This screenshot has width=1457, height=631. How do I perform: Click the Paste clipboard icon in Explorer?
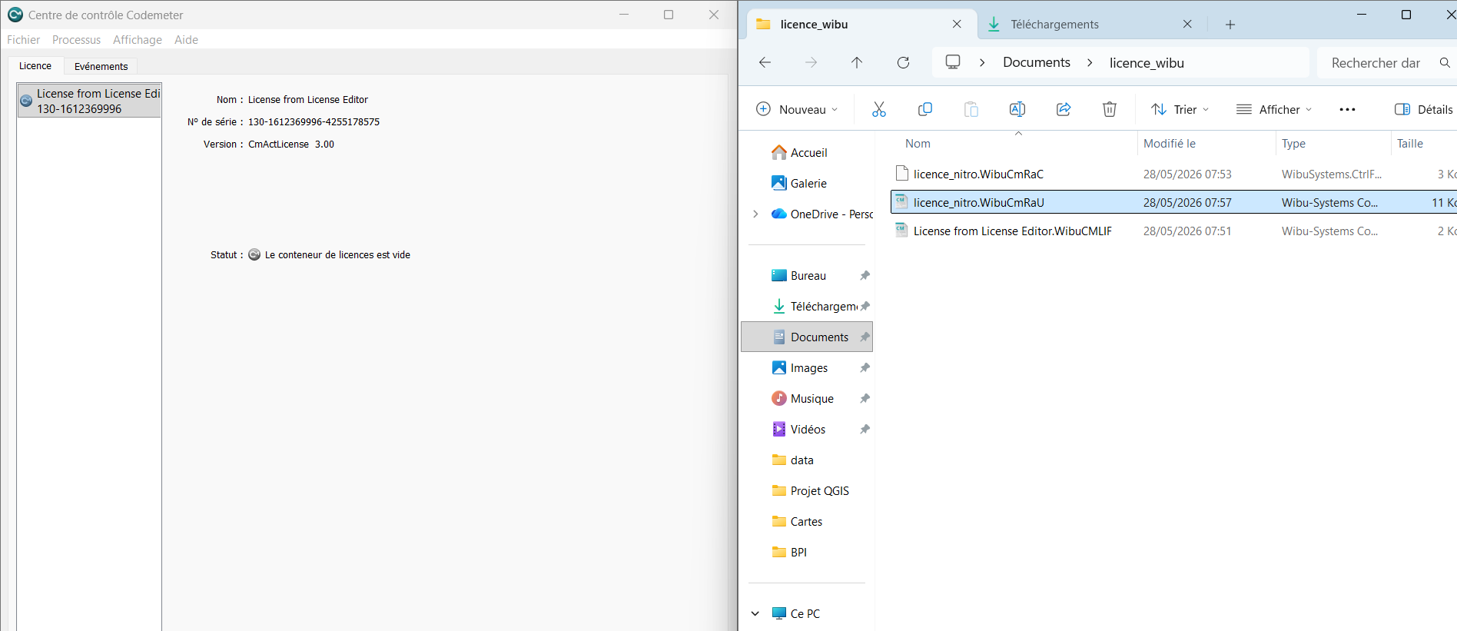point(971,109)
